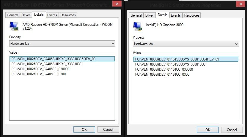Click Cancel in the AMD Radeon window
This screenshot has height=137, width=247.
click(108, 130)
